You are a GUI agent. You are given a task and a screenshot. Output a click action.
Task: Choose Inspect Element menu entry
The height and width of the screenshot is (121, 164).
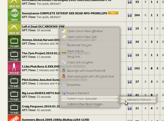(x=90, y=93)
